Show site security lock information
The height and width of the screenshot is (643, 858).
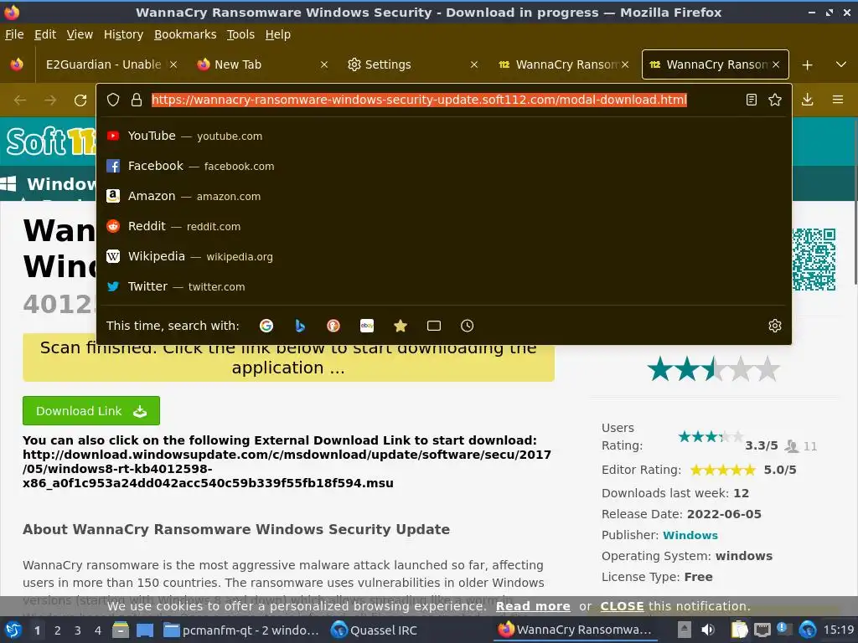click(x=137, y=100)
